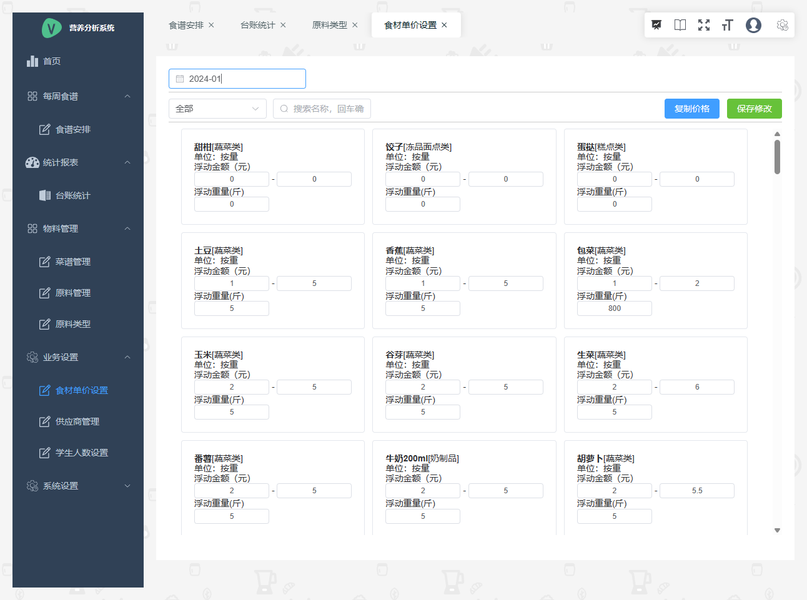Select the bar chart icon next to 首页
807x600 pixels.
click(x=32, y=61)
